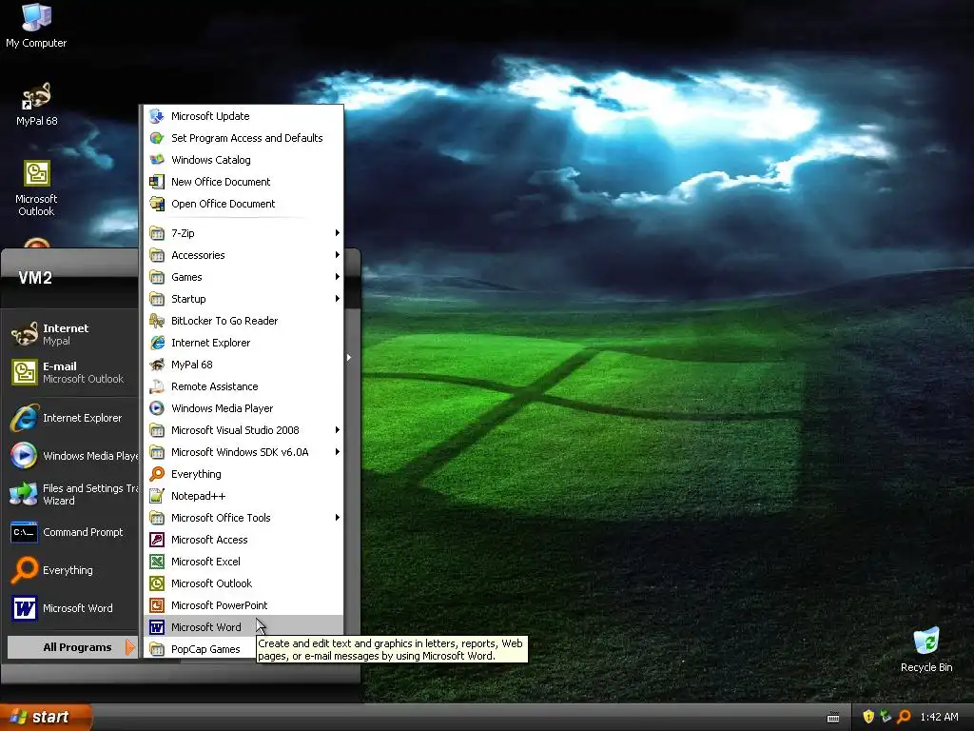Open Recycle Bin on desktop
This screenshot has width=974, height=731.
pyautogui.click(x=926, y=650)
